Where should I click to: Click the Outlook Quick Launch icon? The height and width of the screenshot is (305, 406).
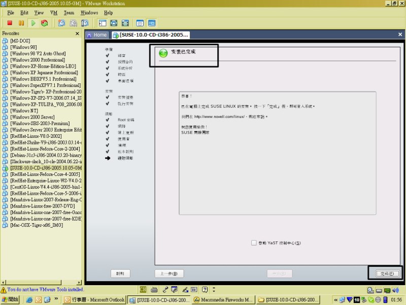39,300
